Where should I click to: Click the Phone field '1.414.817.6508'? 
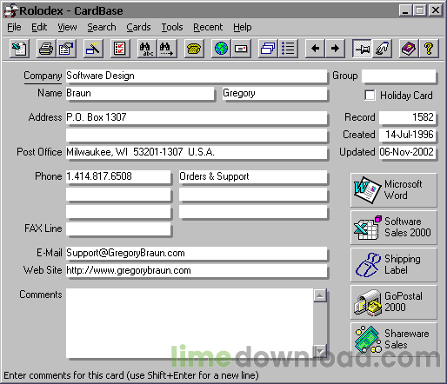(118, 176)
